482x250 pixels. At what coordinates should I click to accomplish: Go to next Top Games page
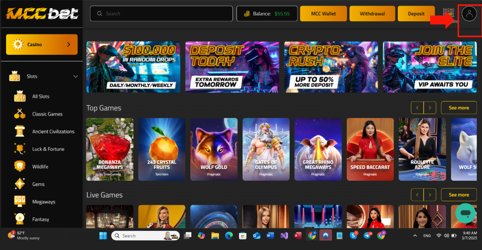click(430, 108)
